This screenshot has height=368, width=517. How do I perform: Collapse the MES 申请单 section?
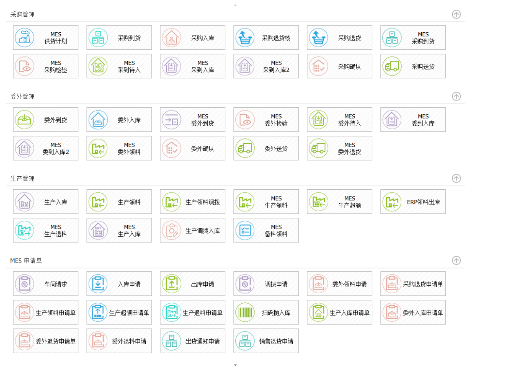456,260
